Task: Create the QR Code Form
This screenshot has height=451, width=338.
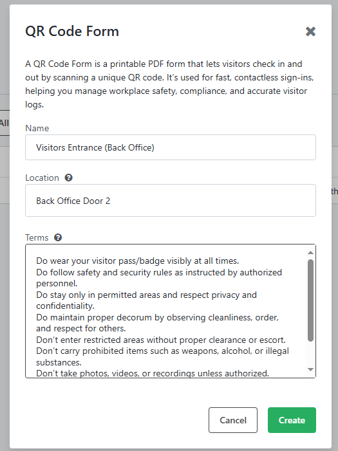Action: coord(292,420)
